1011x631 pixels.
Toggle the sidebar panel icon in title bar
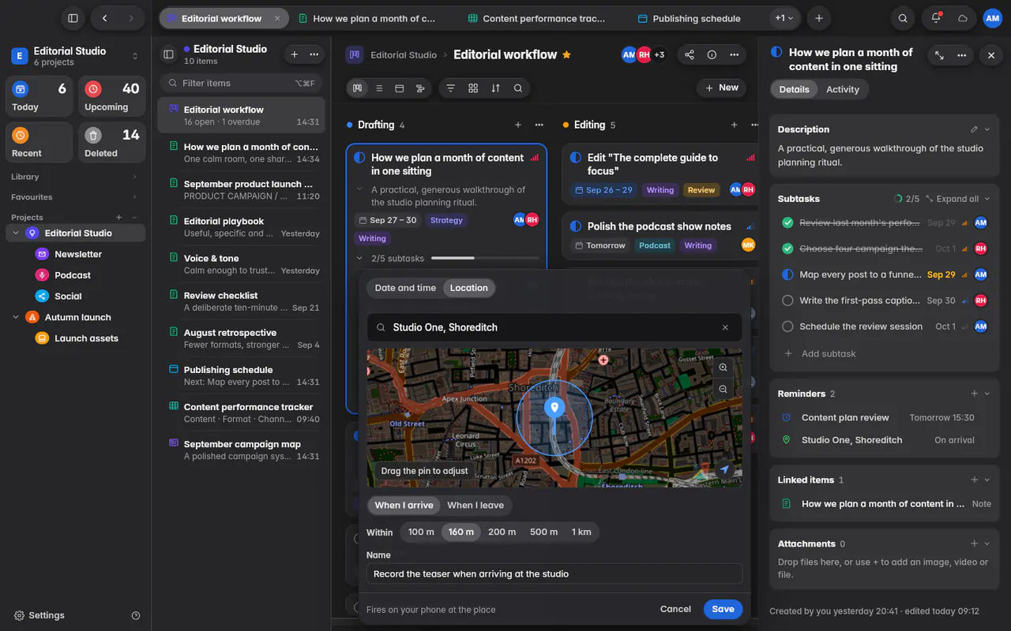(73, 18)
